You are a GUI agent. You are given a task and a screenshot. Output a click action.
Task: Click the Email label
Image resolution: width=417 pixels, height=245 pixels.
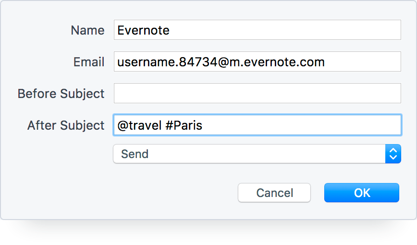(x=89, y=62)
